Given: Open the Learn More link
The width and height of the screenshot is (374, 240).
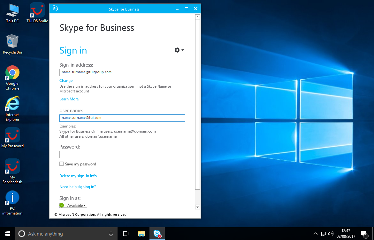Looking at the screenshot, I should point(69,99).
